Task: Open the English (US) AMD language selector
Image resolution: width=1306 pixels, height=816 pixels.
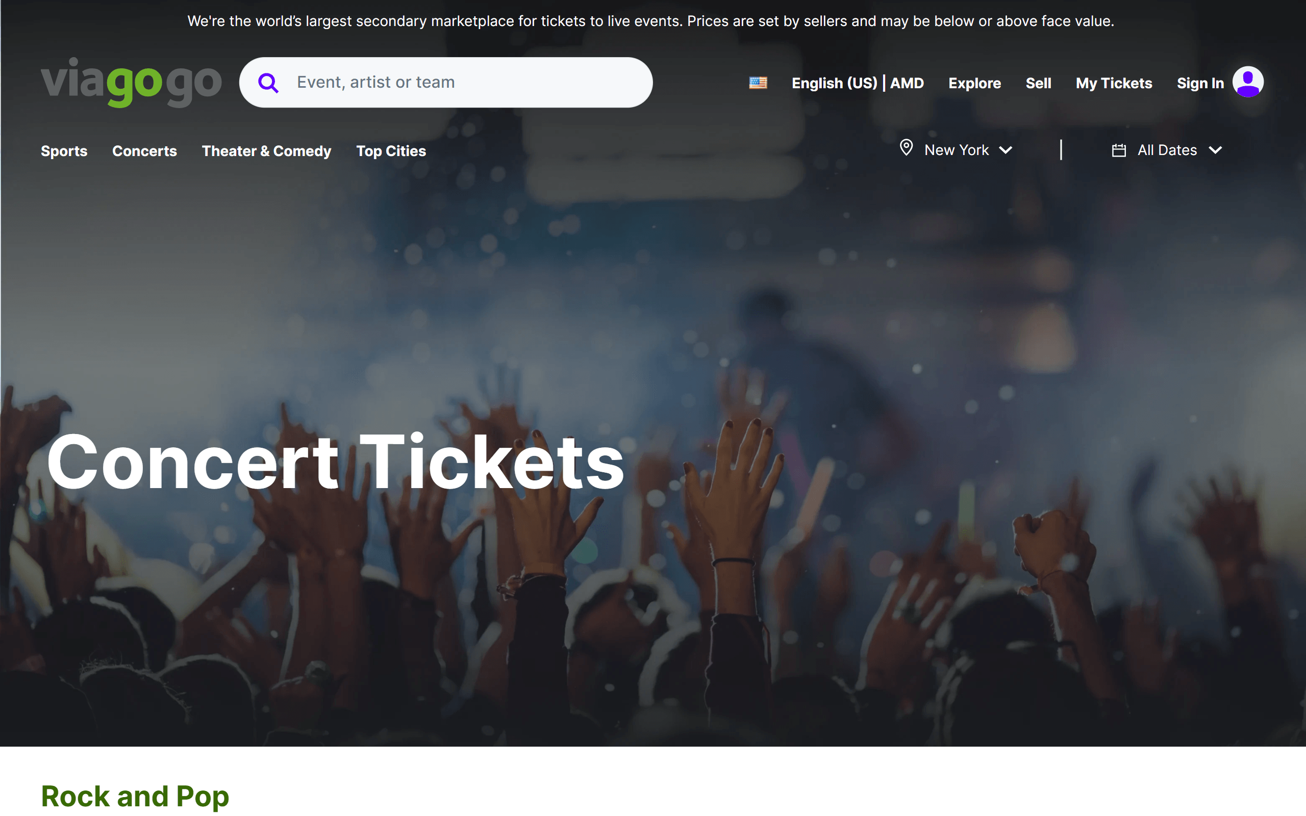Action: pyautogui.click(x=858, y=83)
